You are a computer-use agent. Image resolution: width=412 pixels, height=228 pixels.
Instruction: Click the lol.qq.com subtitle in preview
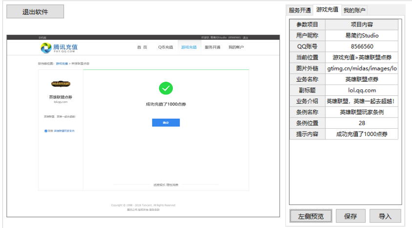pyautogui.click(x=61, y=102)
